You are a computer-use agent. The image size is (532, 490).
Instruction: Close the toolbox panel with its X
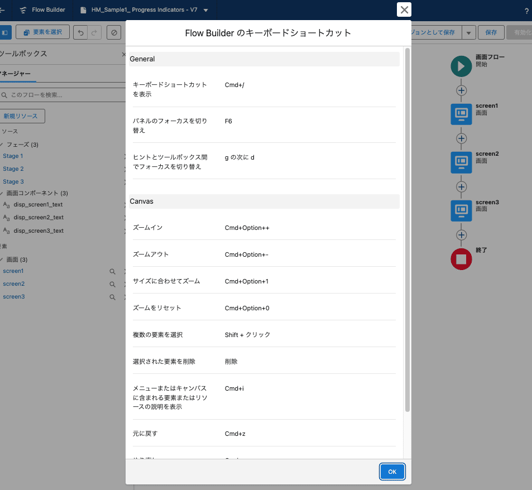[x=123, y=54]
